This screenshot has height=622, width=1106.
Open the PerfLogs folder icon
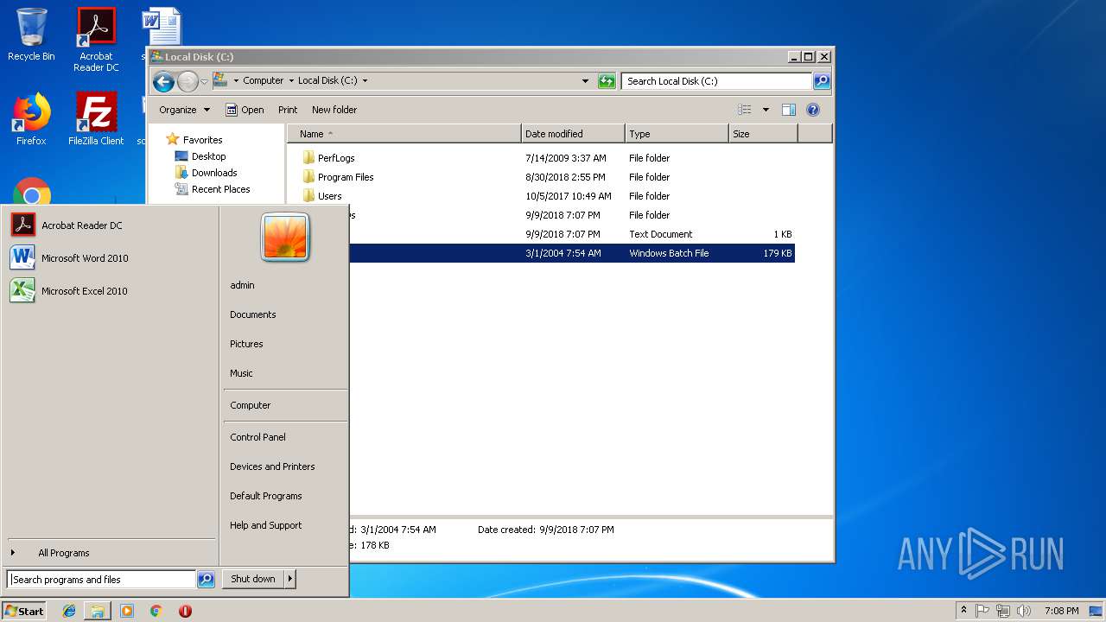pyautogui.click(x=308, y=158)
